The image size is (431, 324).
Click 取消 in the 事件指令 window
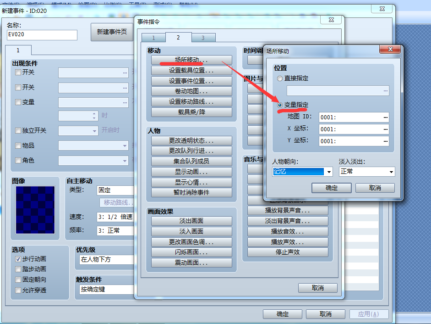click(318, 288)
